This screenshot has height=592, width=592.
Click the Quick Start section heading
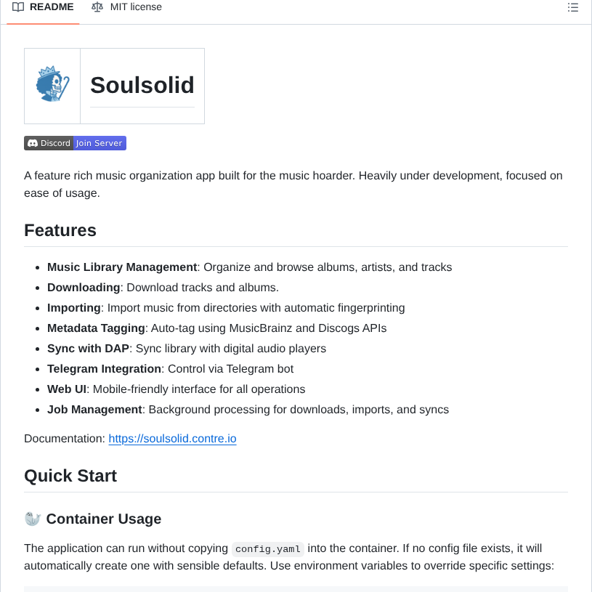pyautogui.click(x=70, y=476)
